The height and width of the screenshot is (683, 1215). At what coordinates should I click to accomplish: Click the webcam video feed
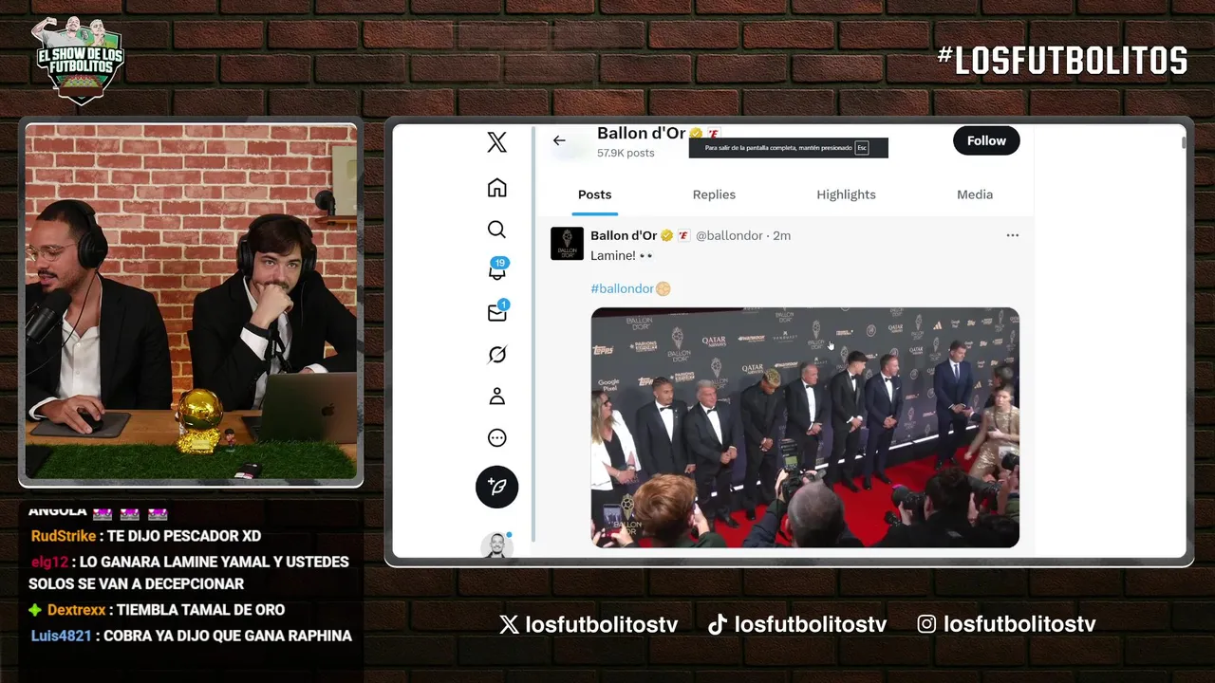[191, 302]
